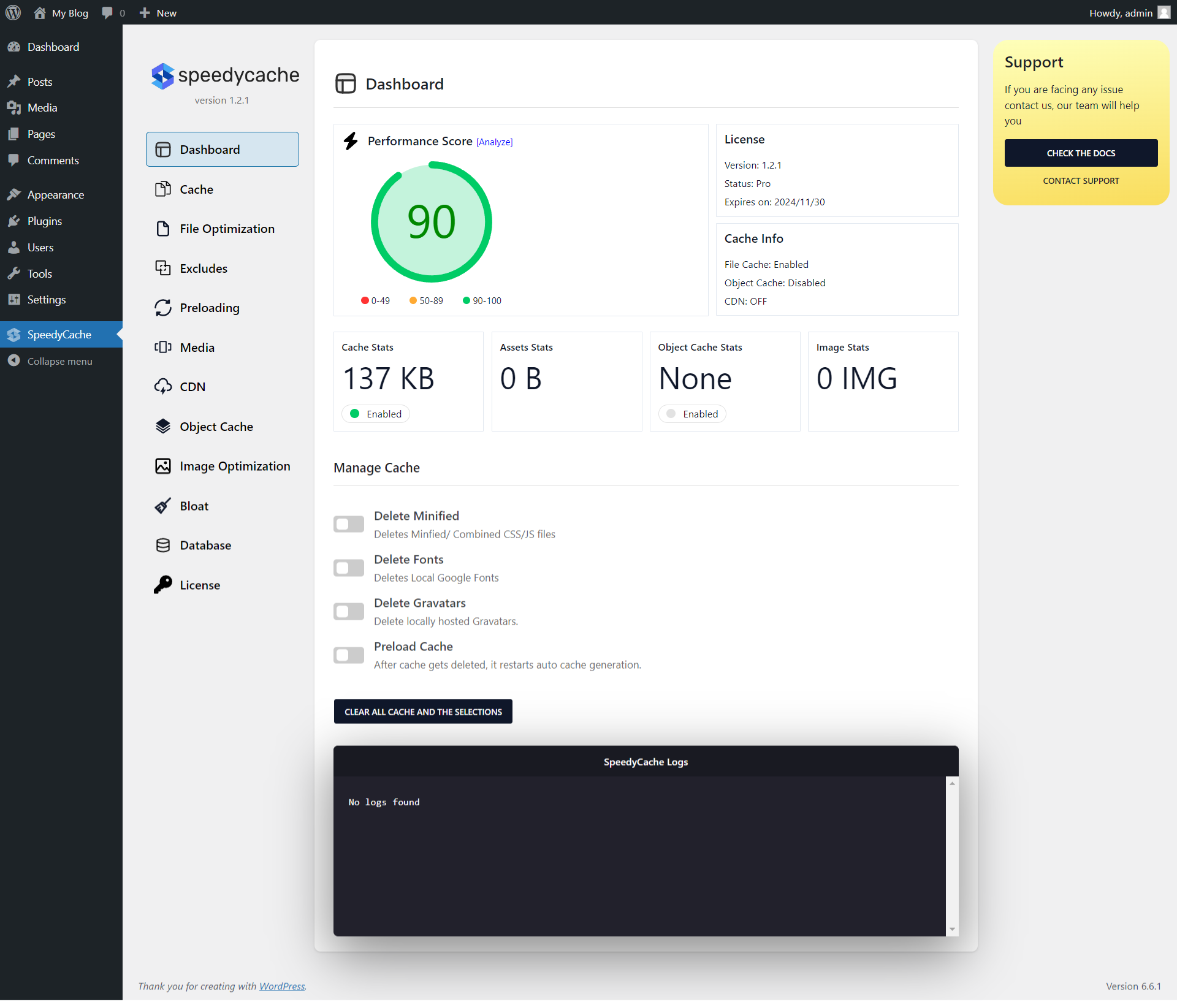
Task: Open the Pages menu item
Action: pyautogui.click(x=61, y=134)
